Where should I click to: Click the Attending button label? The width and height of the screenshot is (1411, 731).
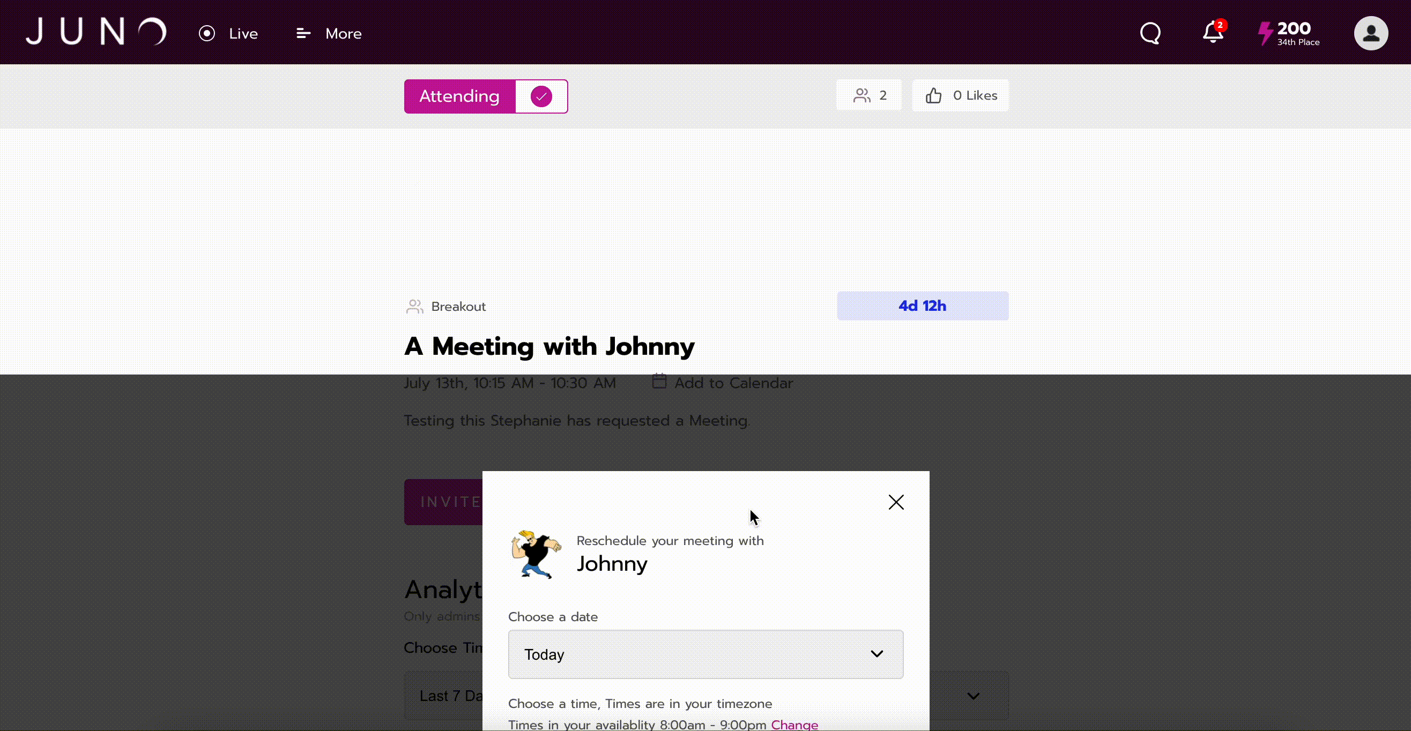[459, 96]
